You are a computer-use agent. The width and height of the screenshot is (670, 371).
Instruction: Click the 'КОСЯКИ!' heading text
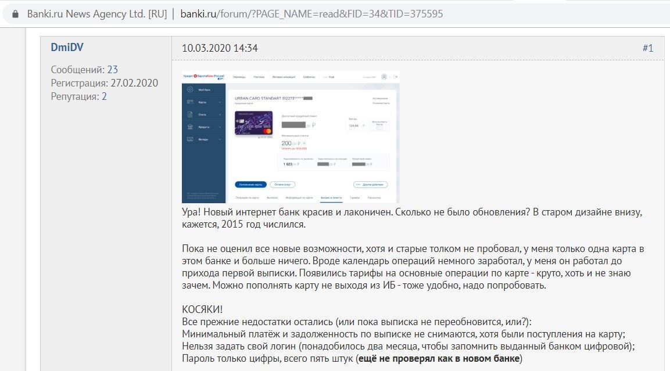tap(202, 309)
